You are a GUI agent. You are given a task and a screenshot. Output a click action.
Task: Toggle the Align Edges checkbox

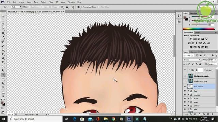coord(99,7)
